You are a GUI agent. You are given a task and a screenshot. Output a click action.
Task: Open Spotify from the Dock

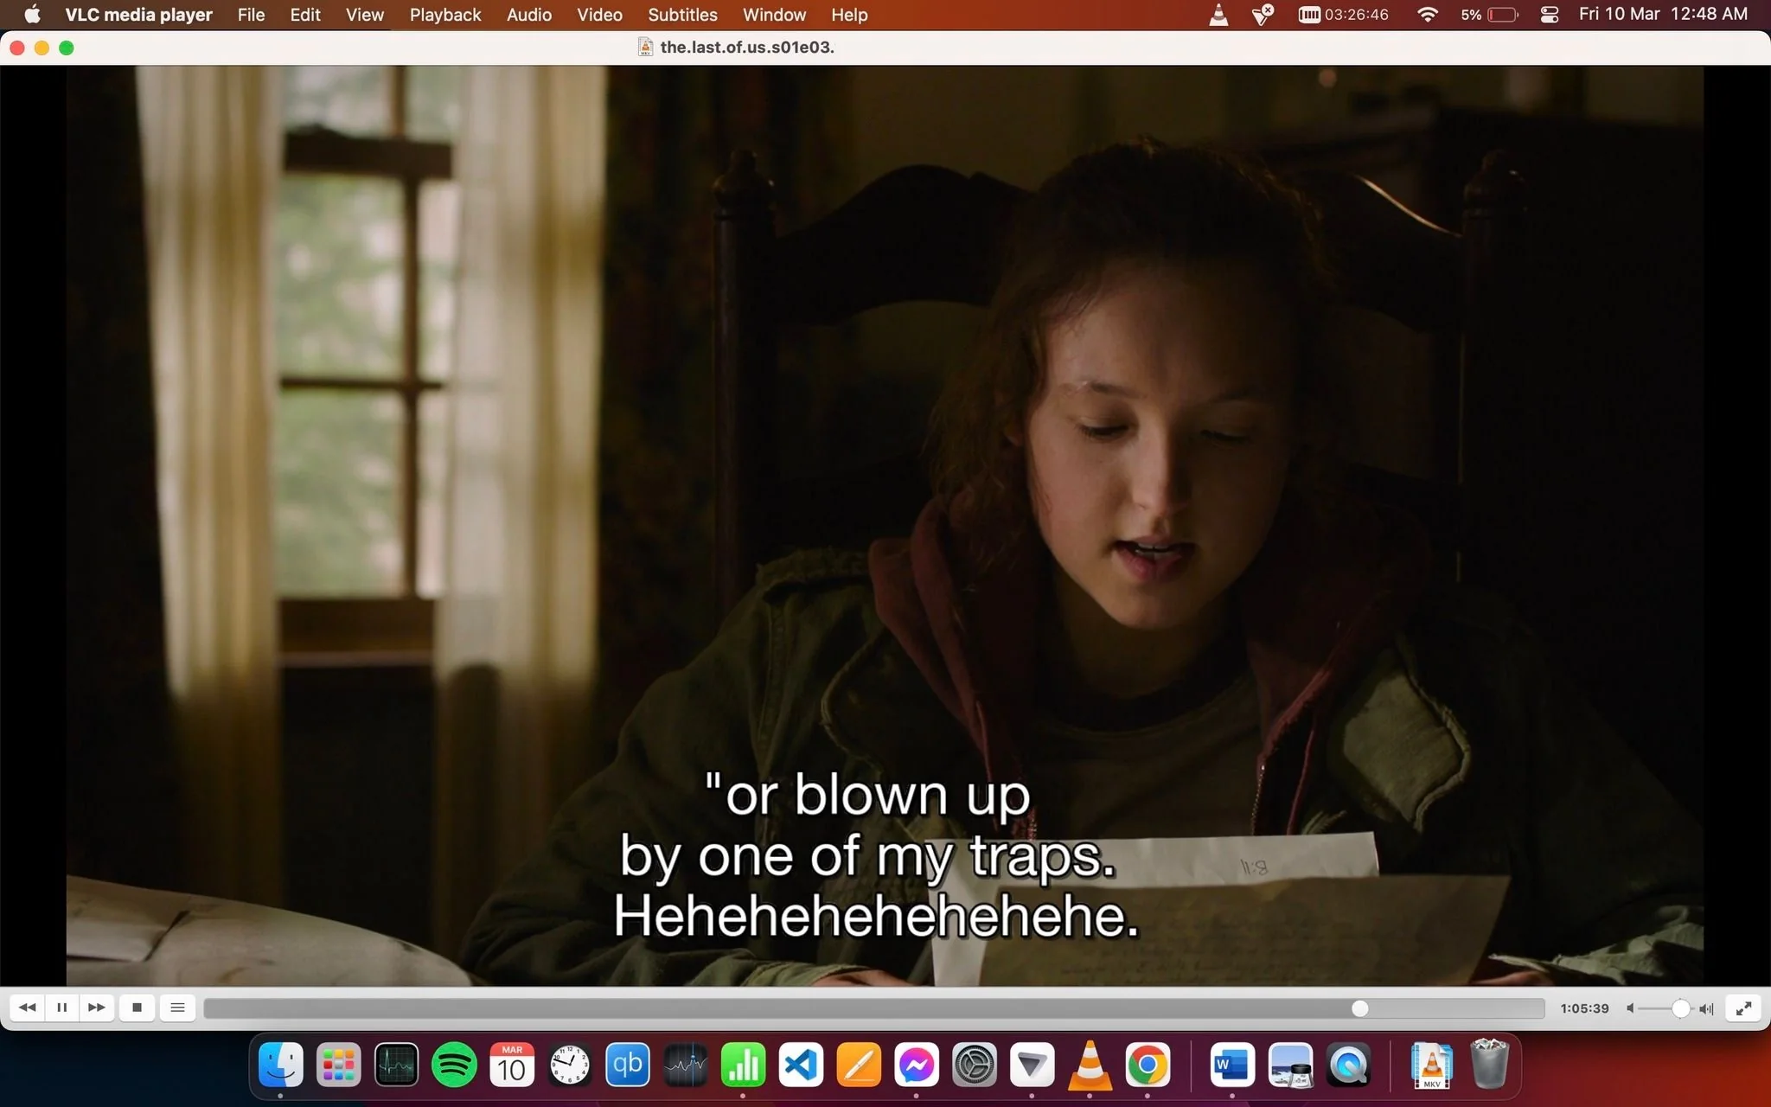pyautogui.click(x=454, y=1065)
